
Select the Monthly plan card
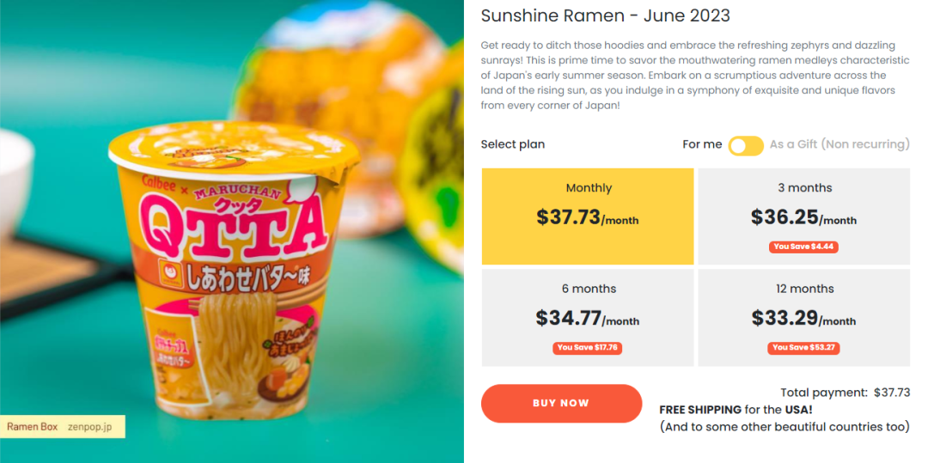click(x=588, y=216)
